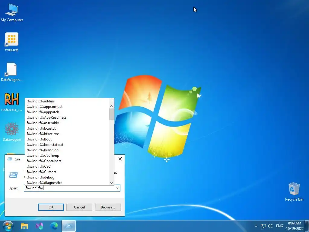
Task: Select the Recycle Bin icon
Action: point(294,192)
